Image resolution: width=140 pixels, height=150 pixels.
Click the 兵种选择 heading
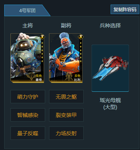110,25
